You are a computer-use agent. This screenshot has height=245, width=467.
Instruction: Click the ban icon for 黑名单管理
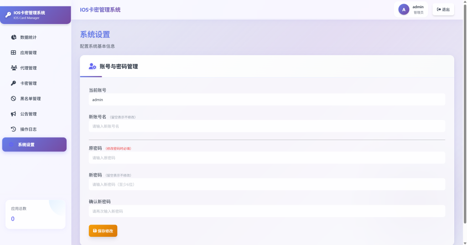coord(13,99)
